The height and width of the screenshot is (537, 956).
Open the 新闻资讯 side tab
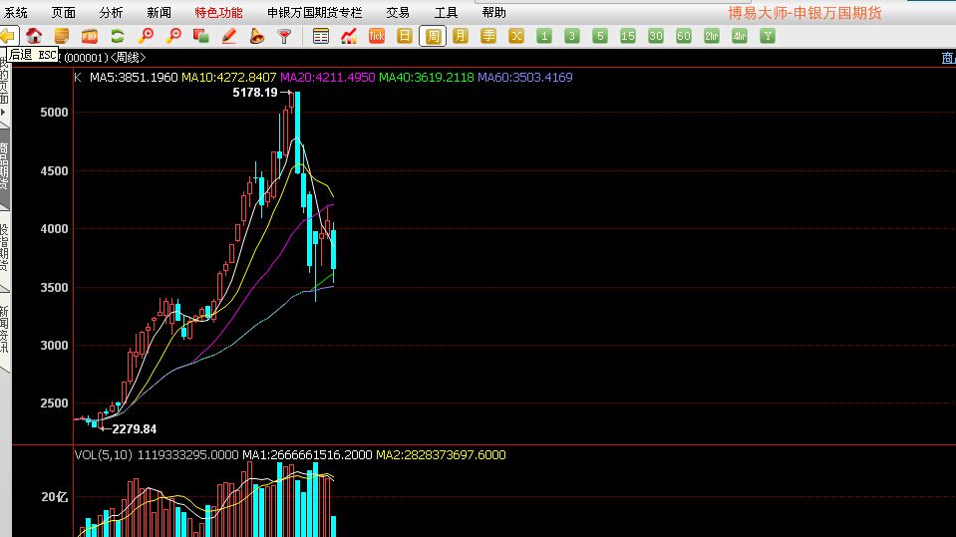click(x=5, y=329)
